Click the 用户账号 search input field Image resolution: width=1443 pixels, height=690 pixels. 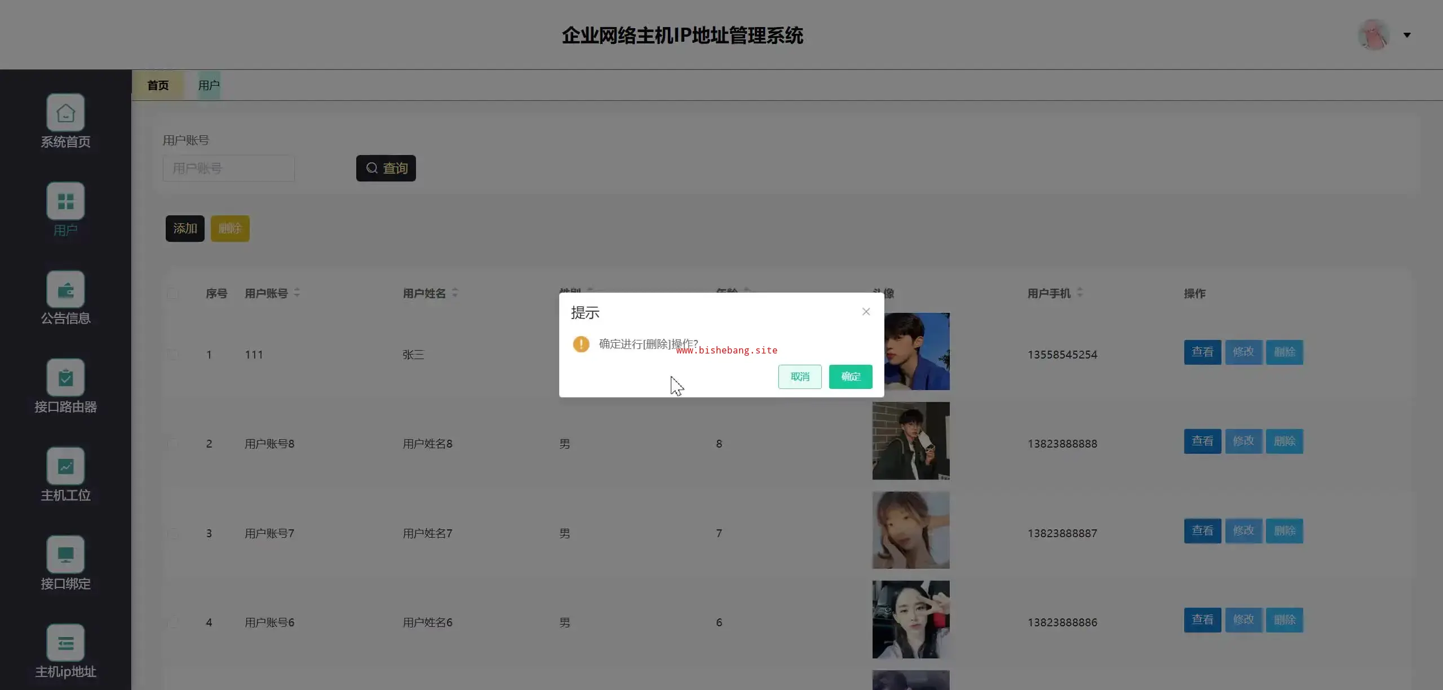click(228, 169)
